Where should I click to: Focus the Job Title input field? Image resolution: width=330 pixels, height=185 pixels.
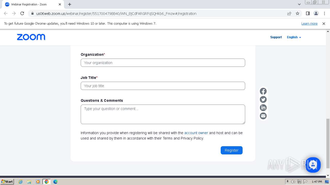(x=163, y=86)
